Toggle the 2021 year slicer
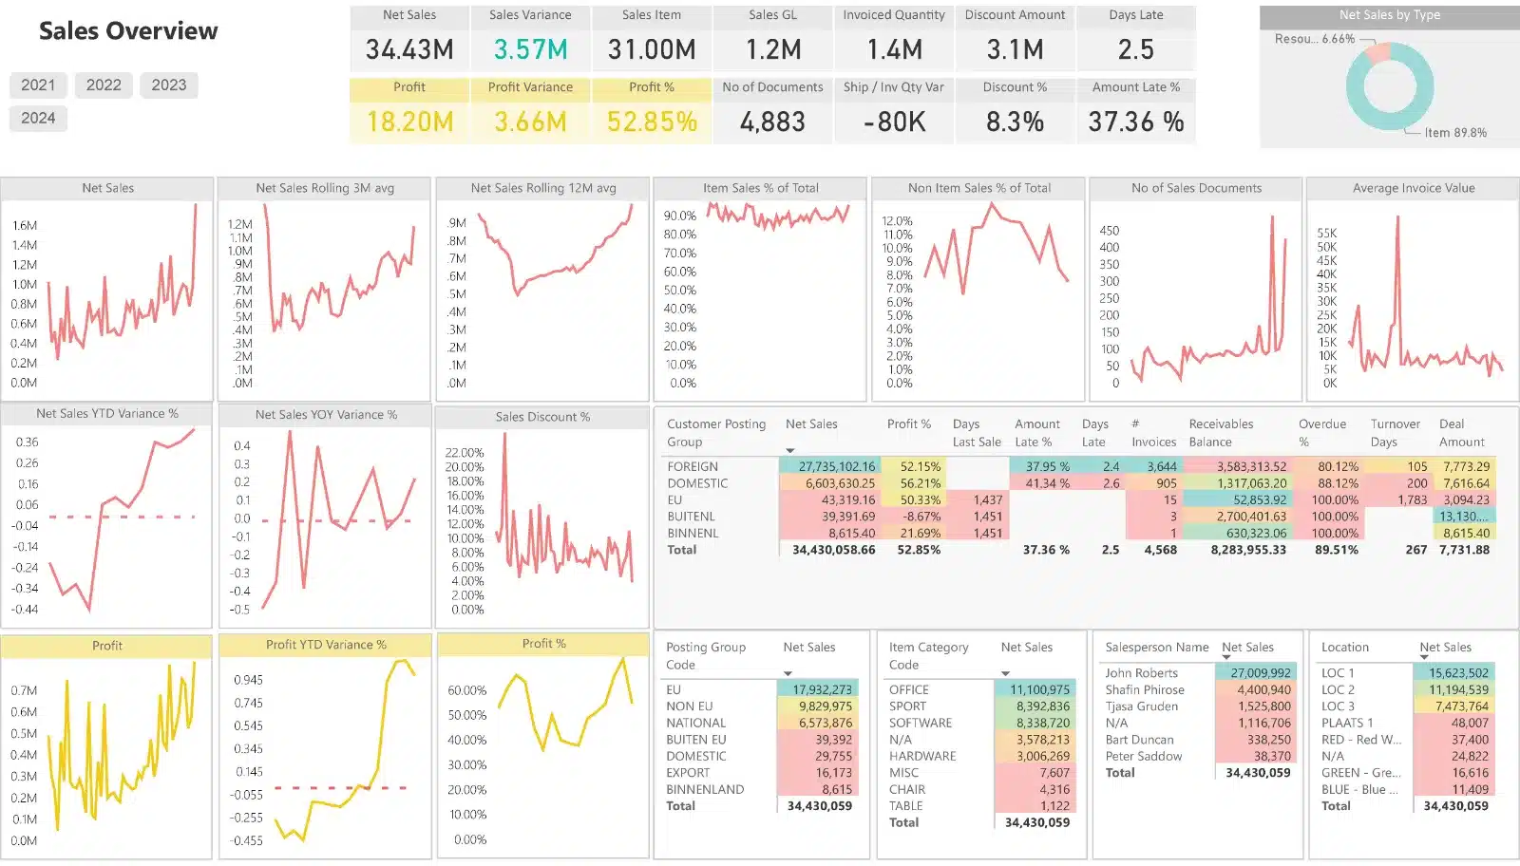This screenshot has width=1520, height=866. pos(38,85)
